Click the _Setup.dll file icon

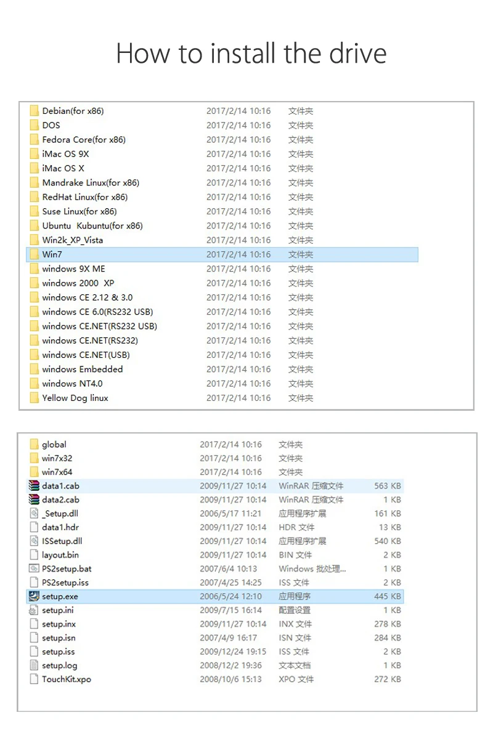point(34,513)
